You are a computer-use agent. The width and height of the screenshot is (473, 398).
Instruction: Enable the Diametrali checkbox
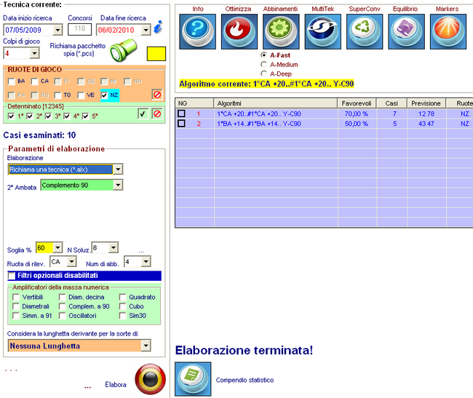[16, 306]
